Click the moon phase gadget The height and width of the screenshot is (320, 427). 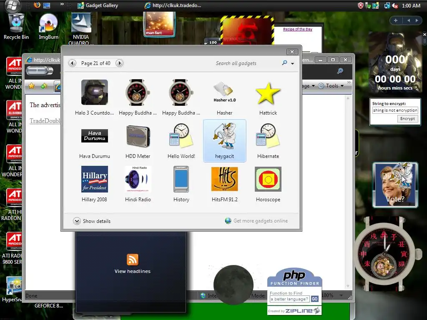pos(234,285)
